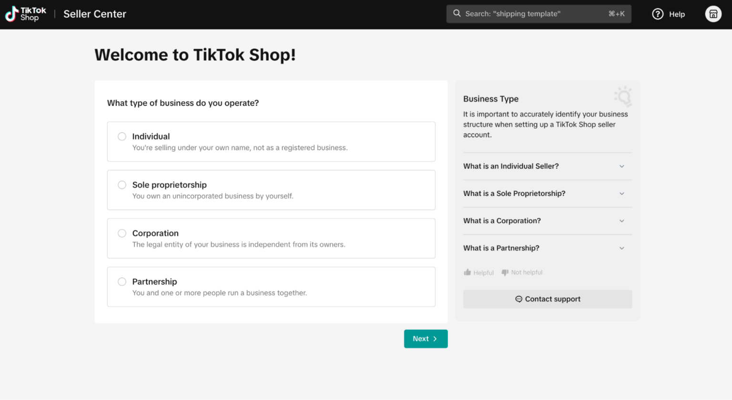Click the thumbs down Not helpful icon
The height and width of the screenshot is (400, 732).
tap(505, 272)
